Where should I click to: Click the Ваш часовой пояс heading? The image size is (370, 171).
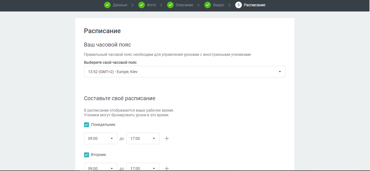pyautogui.click(x=108, y=45)
